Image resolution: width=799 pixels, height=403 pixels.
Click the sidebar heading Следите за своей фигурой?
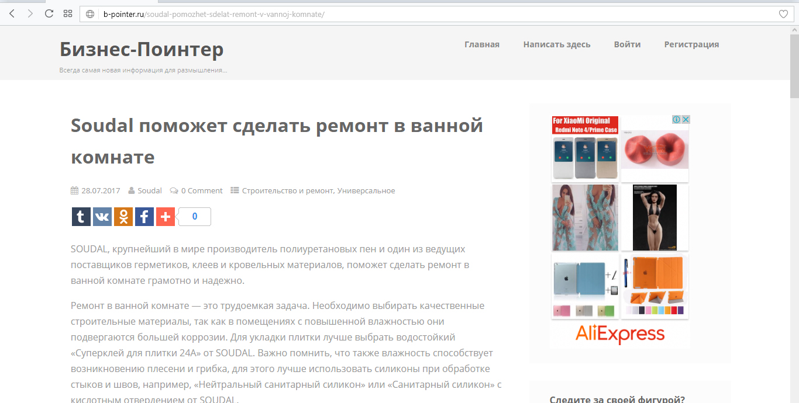click(x=617, y=399)
